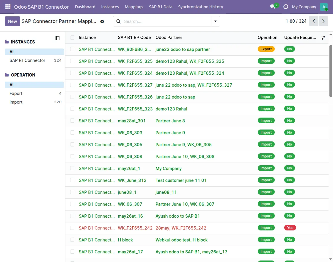This screenshot has height=262, width=333.
Task: Click BP code 'june08_1'
Action: click(127, 192)
